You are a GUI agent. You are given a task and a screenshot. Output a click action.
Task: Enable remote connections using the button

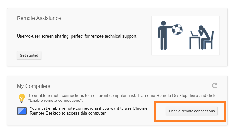192,111
